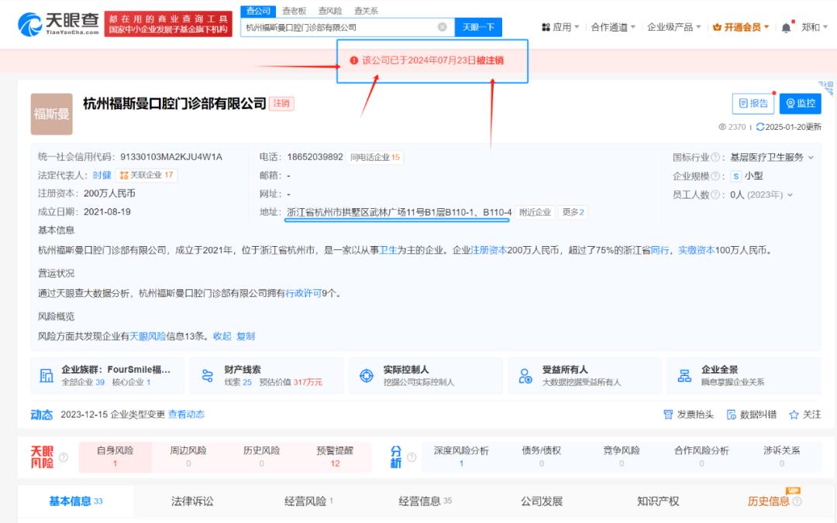
Task: Open the 查看动态 link
Action: click(186, 415)
